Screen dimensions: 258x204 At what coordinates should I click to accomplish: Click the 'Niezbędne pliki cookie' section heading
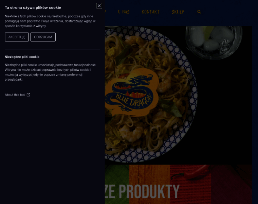(22, 57)
